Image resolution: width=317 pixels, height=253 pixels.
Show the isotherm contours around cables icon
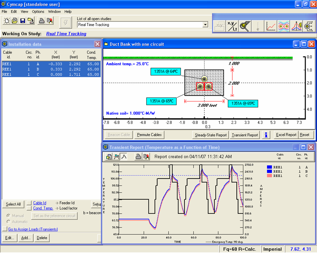point(284,26)
